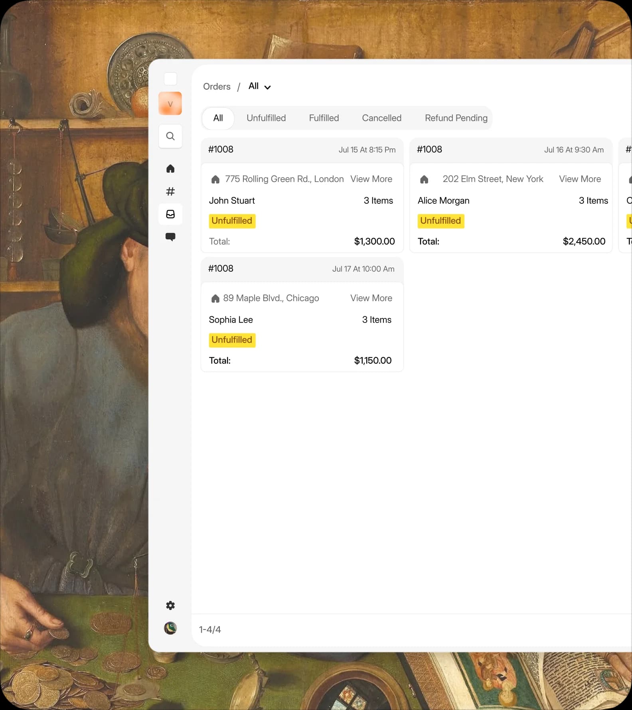This screenshot has height=710, width=632.
Task: Click the Jul 15 At 8:15 Pm timestamp
Action: 367,150
